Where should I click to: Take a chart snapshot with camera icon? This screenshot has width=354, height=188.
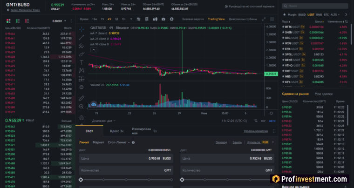click(163, 19)
